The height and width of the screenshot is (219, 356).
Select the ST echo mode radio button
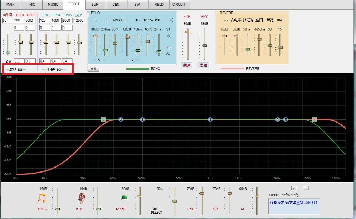pos(169,36)
